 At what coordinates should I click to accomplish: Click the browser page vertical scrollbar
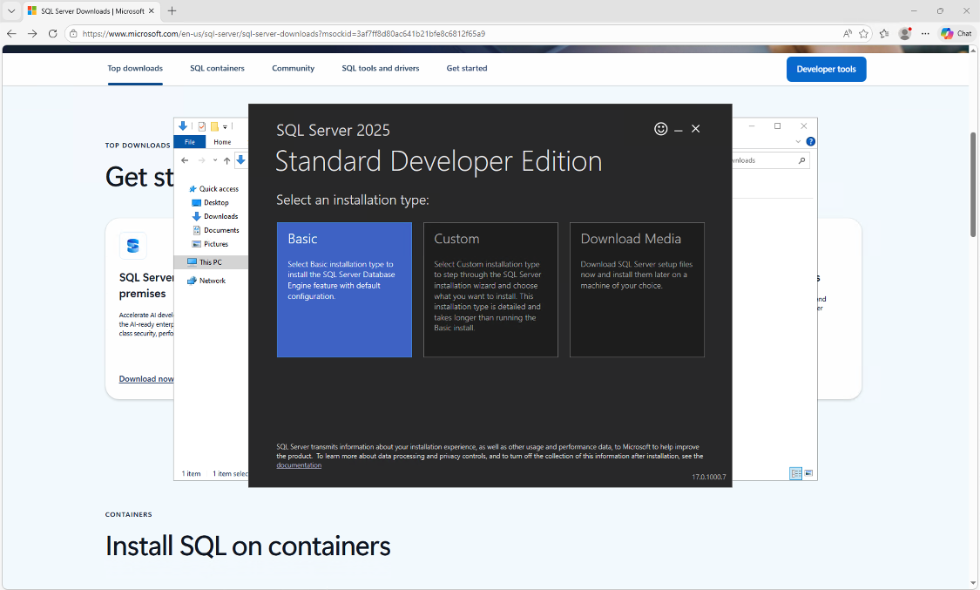(x=973, y=185)
